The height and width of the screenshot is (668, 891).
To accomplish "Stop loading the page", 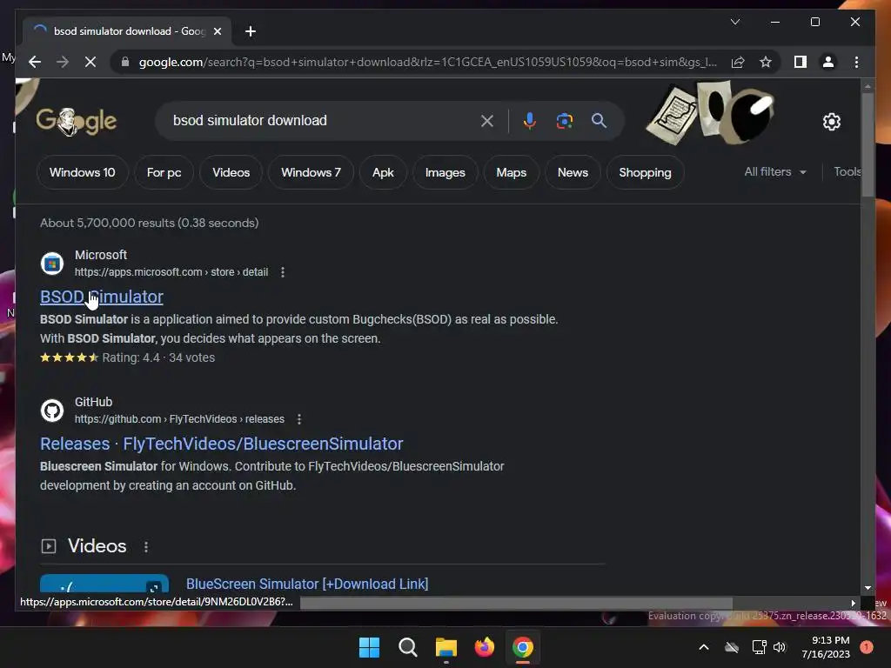I will tap(90, 62).
